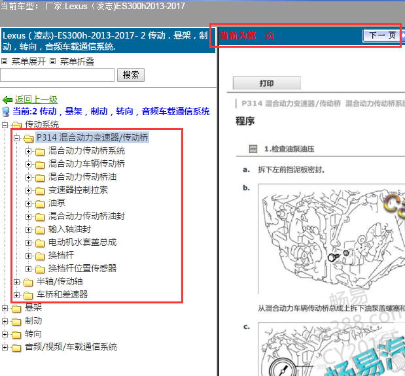Select the 悬架 tree label
The height and width of the screenshot is (376, 405).
(x=33, y=307)
